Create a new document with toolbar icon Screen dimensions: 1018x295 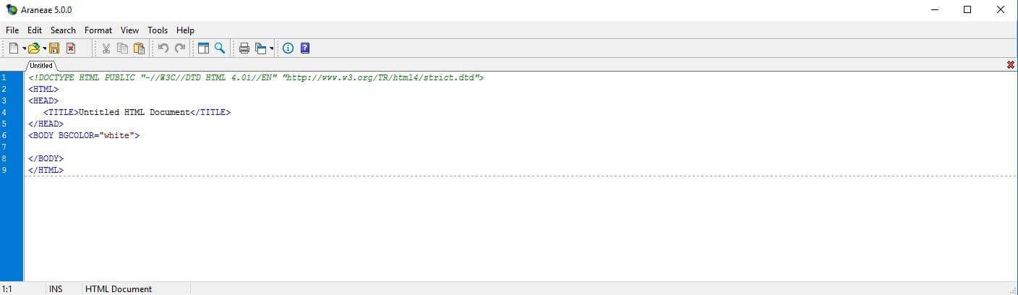[x=14, y=48]
